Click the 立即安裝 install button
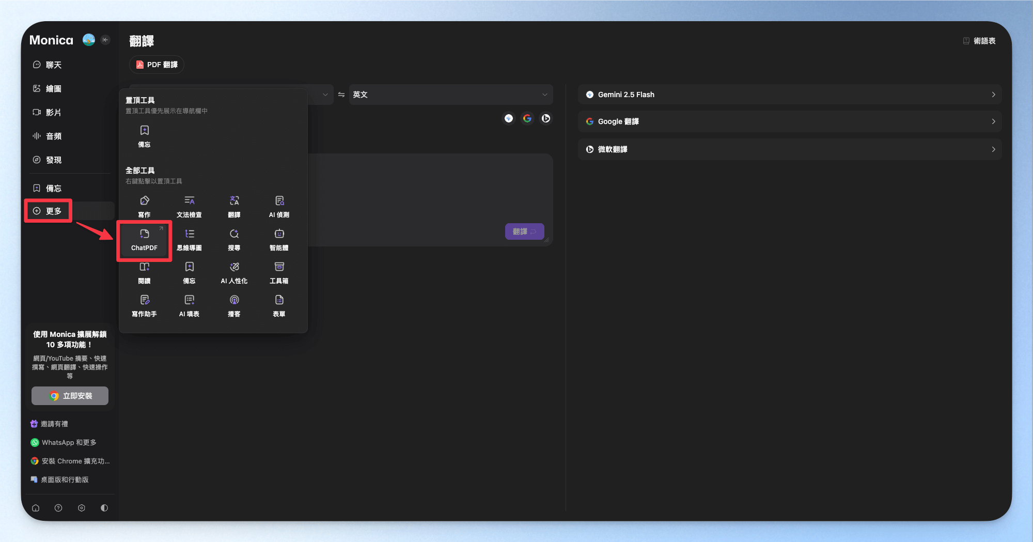The width and height of the screenshot is (1033, 542). pos(70,396)
